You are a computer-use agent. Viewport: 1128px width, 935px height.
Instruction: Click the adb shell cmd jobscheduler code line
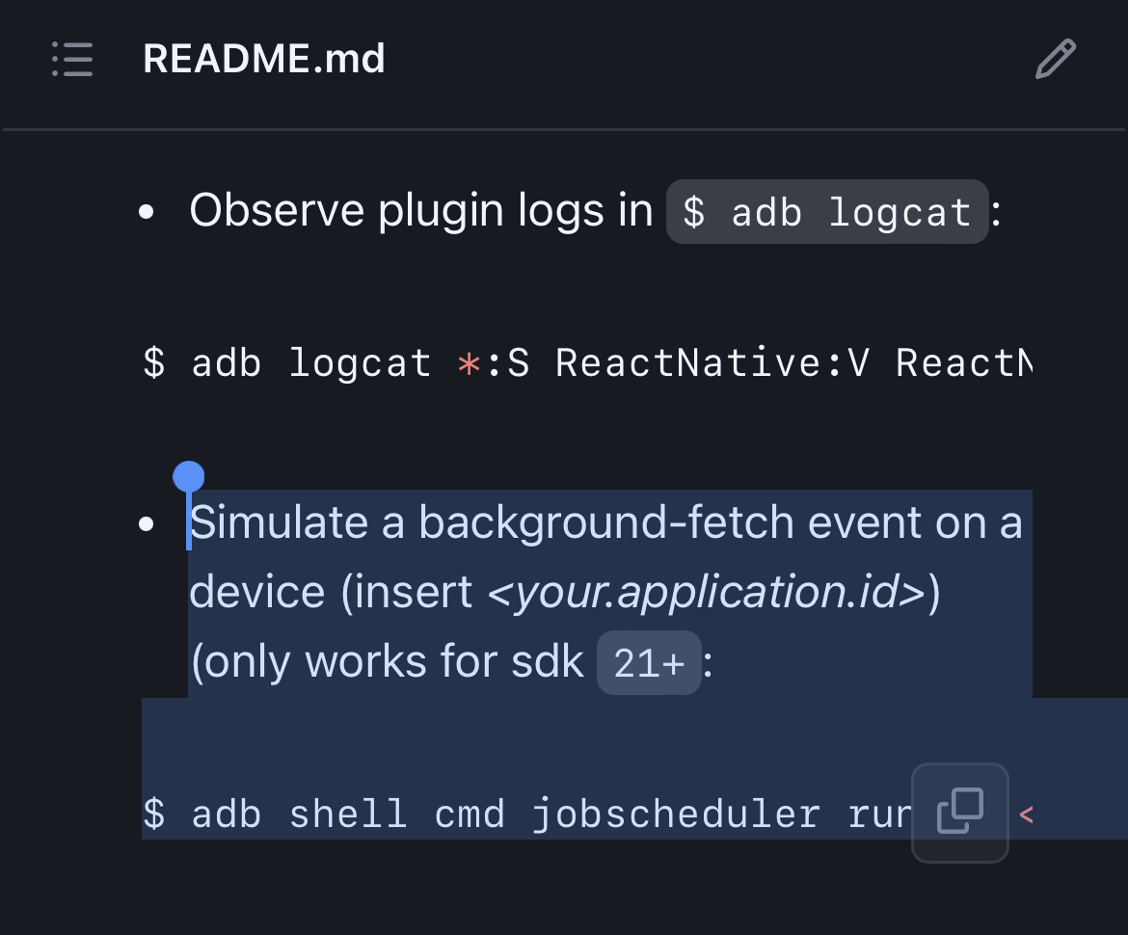tap(482, 815)
